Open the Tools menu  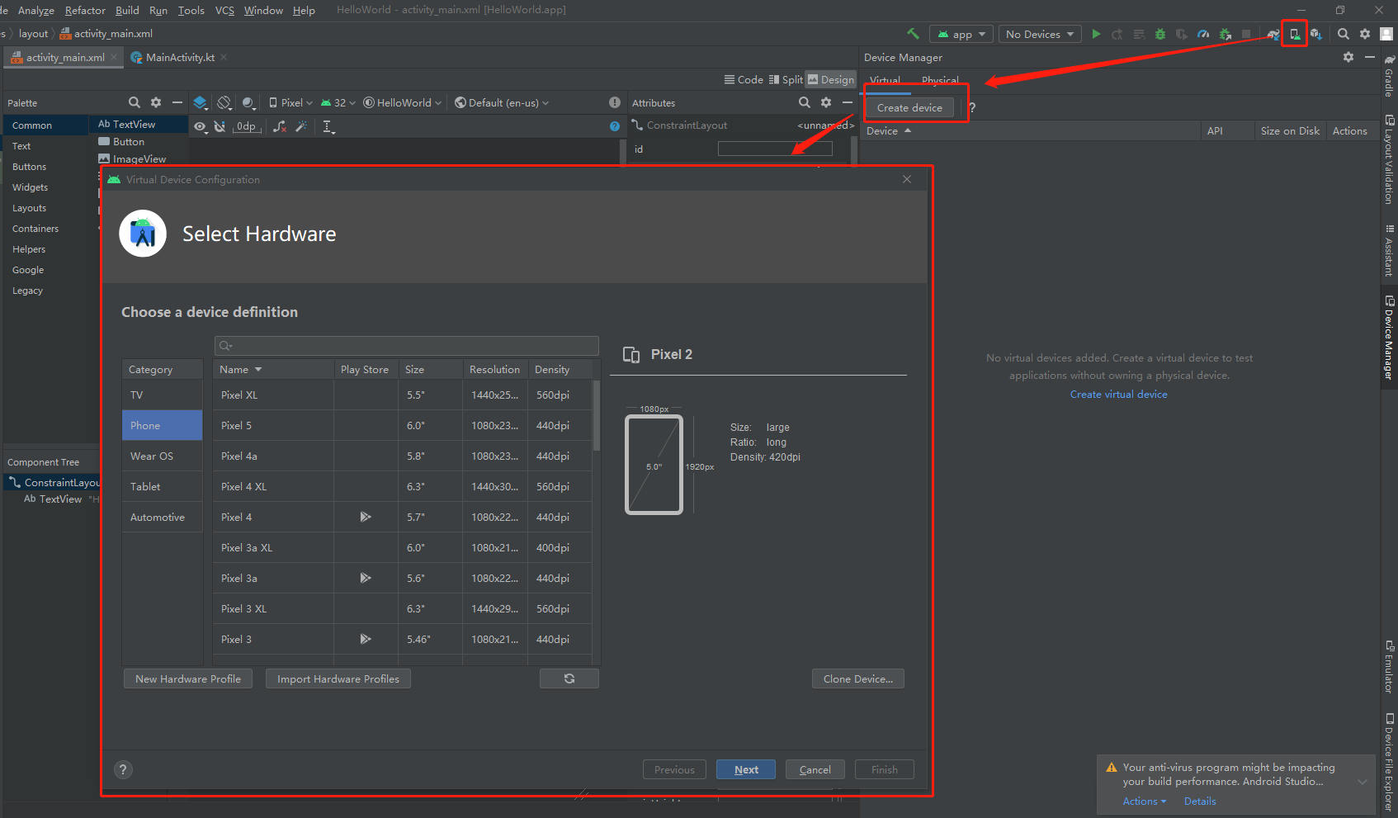point(191,10)
